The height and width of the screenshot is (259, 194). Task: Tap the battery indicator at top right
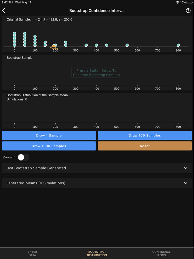[190, 2]
